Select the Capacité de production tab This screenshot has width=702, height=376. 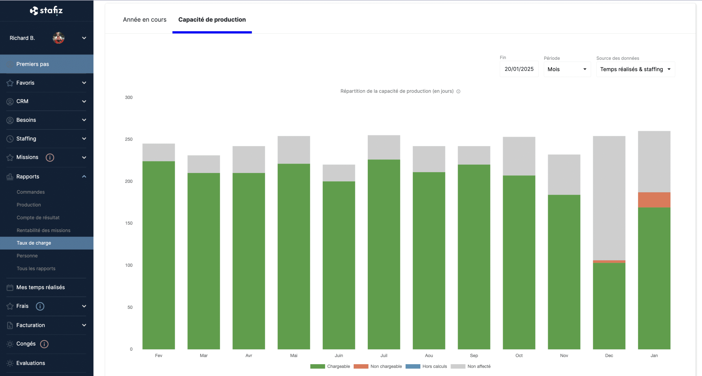coord(212,19)
